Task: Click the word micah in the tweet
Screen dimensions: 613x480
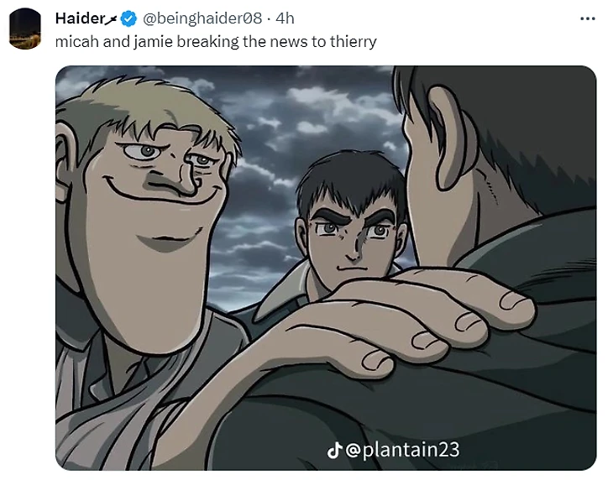Action: click(x=77, y=41)
